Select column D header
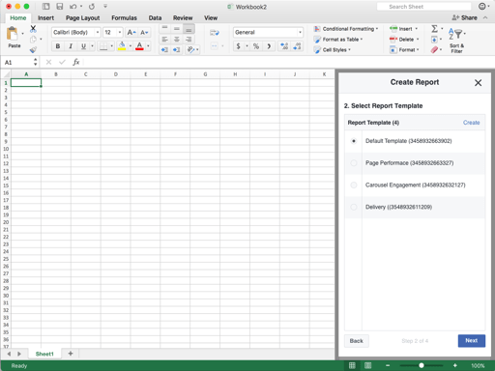The width and height of the screenshot is (495, 371). (116, 74)
